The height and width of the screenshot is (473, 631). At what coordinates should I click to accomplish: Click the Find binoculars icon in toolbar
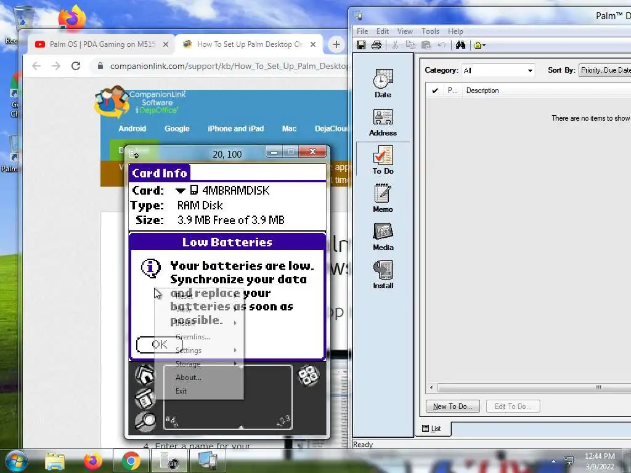click(460, 45)
